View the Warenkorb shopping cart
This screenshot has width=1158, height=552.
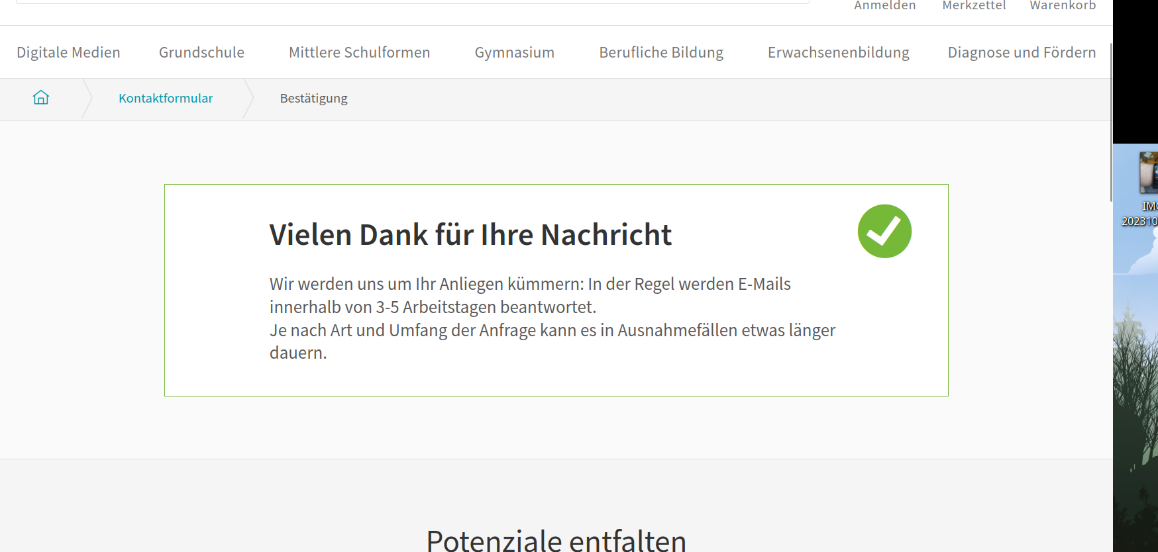coord(1062,6)
